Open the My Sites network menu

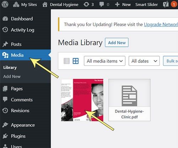pyautogui.click(x=25, y=5)
